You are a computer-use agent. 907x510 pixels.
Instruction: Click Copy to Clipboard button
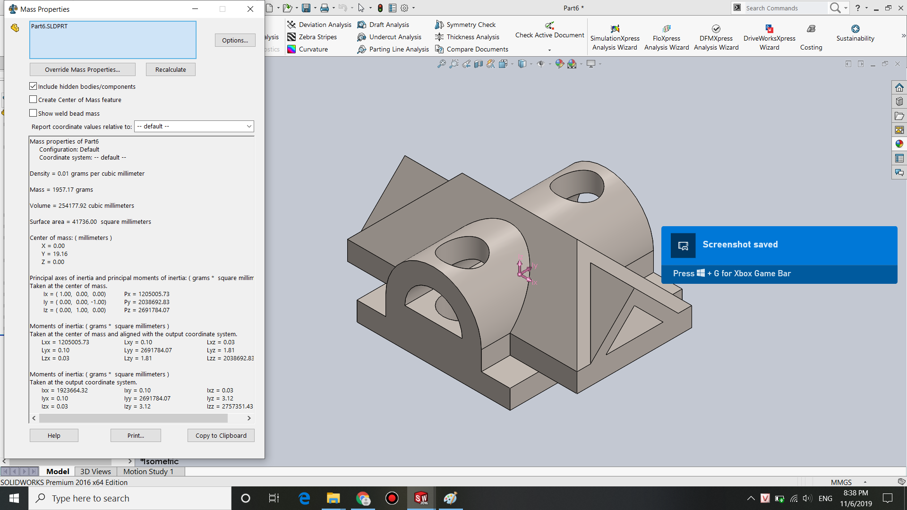(221, 435)
